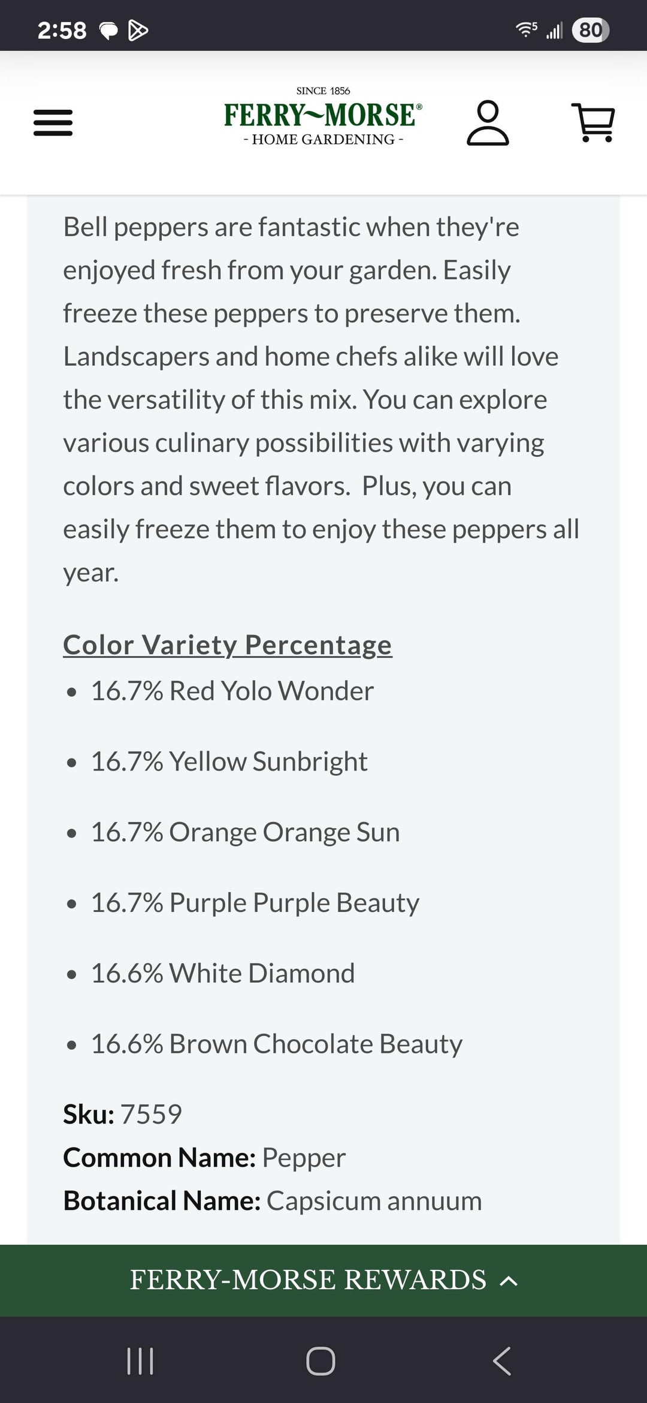647x1403 pixels.
Task: Open the user account icon
Action: (488, 123)
